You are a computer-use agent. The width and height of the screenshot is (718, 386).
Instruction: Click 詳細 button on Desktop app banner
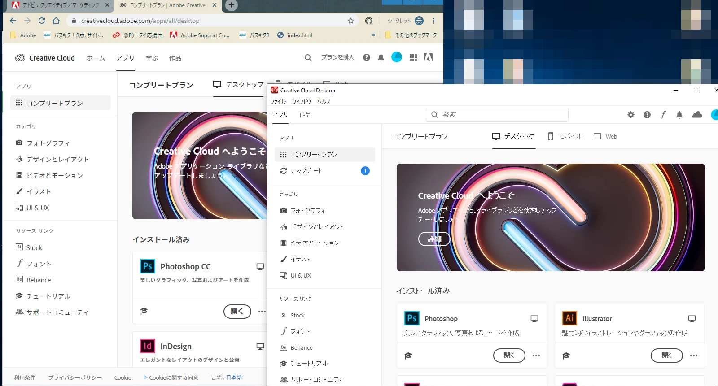coord(434,239)
